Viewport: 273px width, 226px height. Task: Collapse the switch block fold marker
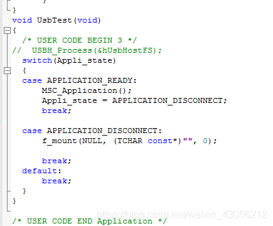7,71
